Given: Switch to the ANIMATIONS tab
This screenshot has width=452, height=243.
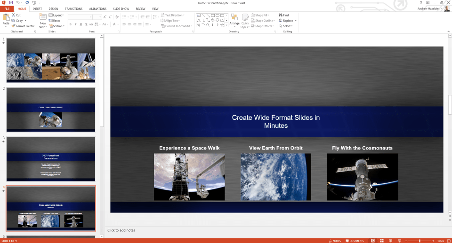Looking at the screenshot, I should pyautogui.click(x=98, y=8).
